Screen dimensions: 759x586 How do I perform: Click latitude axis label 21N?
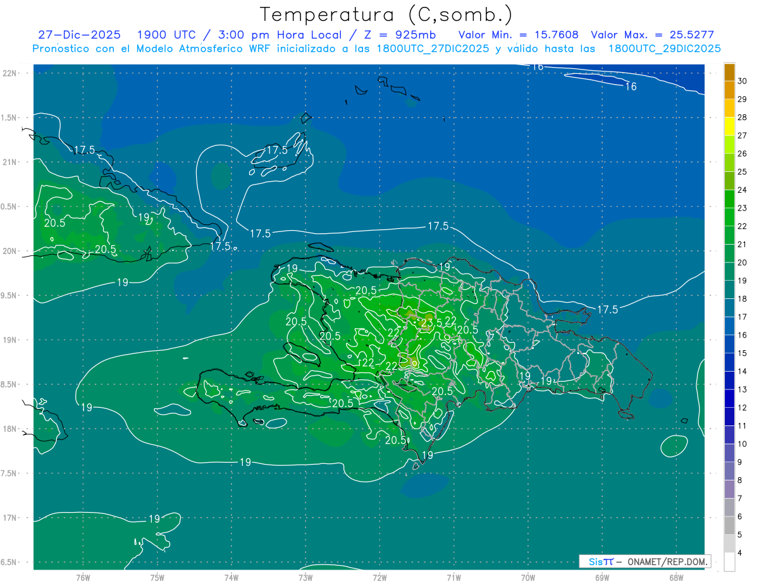(x=9, y=162)
